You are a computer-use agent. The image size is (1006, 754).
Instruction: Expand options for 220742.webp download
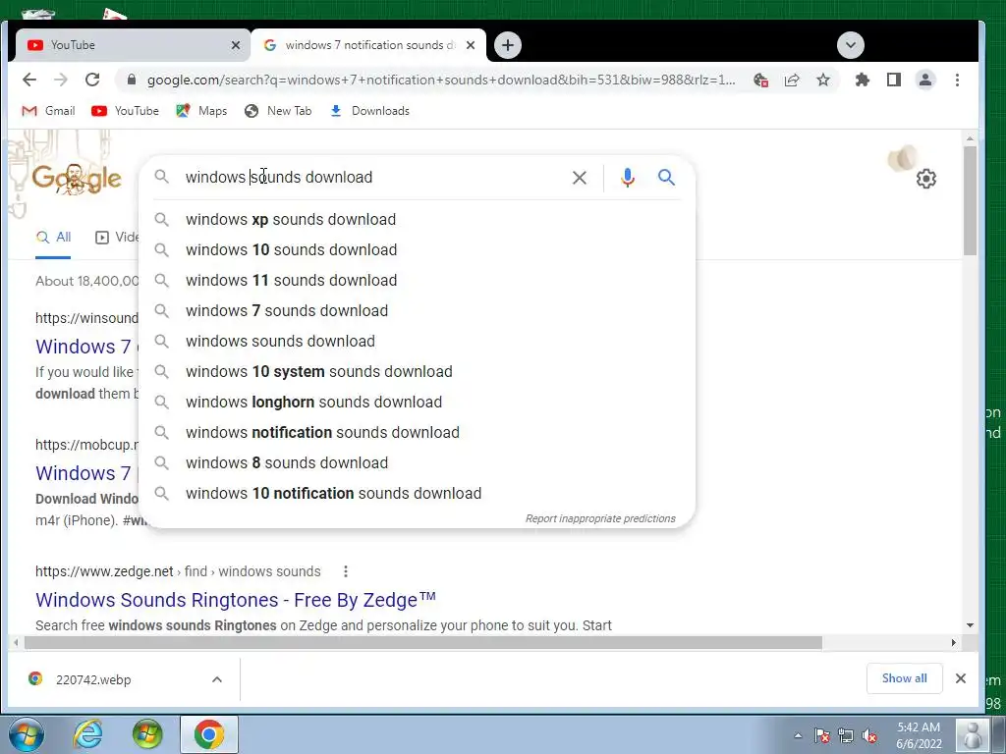coord(217,679)
